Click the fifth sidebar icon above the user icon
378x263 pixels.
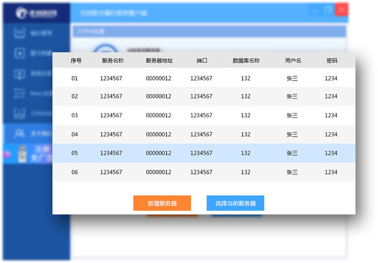click(20, 113)
